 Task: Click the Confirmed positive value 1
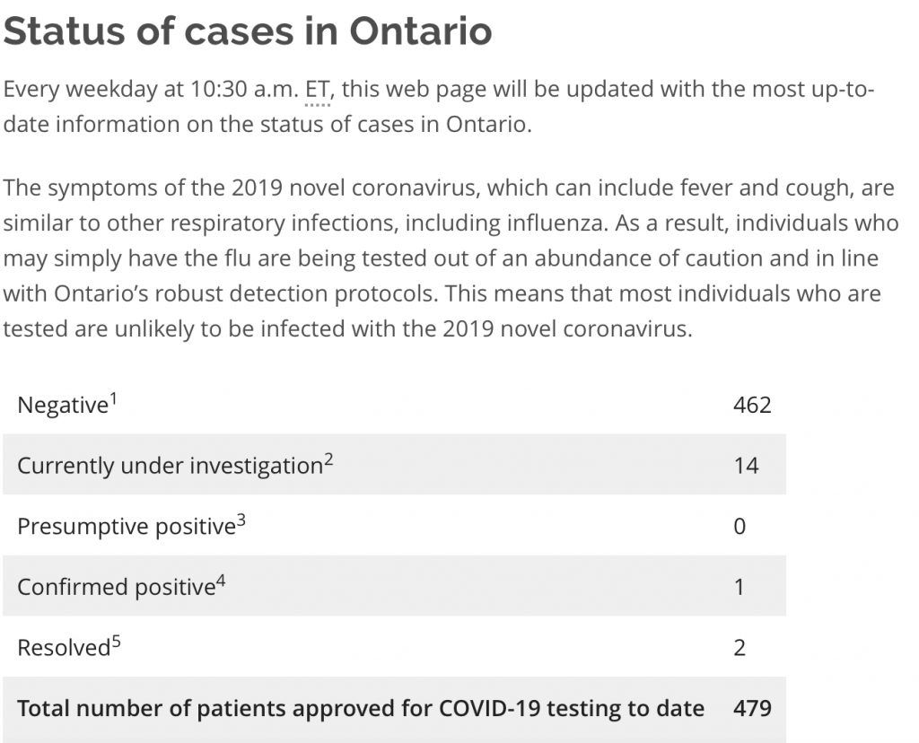(740, 587)
